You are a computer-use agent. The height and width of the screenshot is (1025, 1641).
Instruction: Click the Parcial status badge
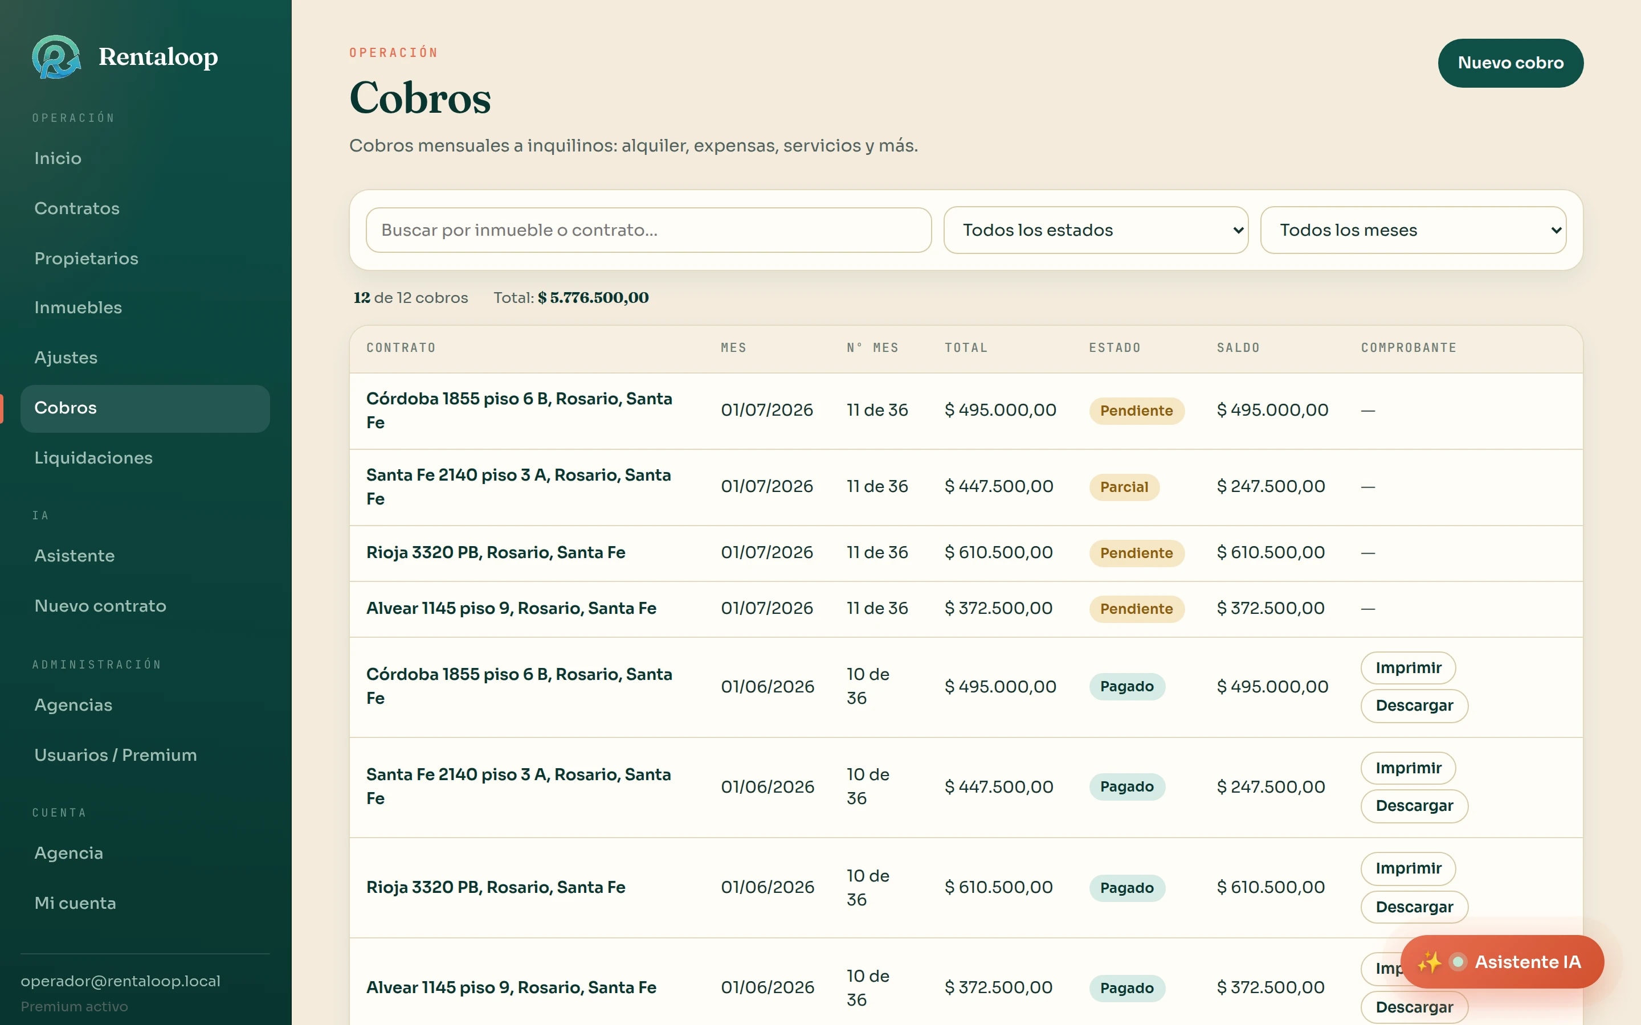tap(1124, 487)
